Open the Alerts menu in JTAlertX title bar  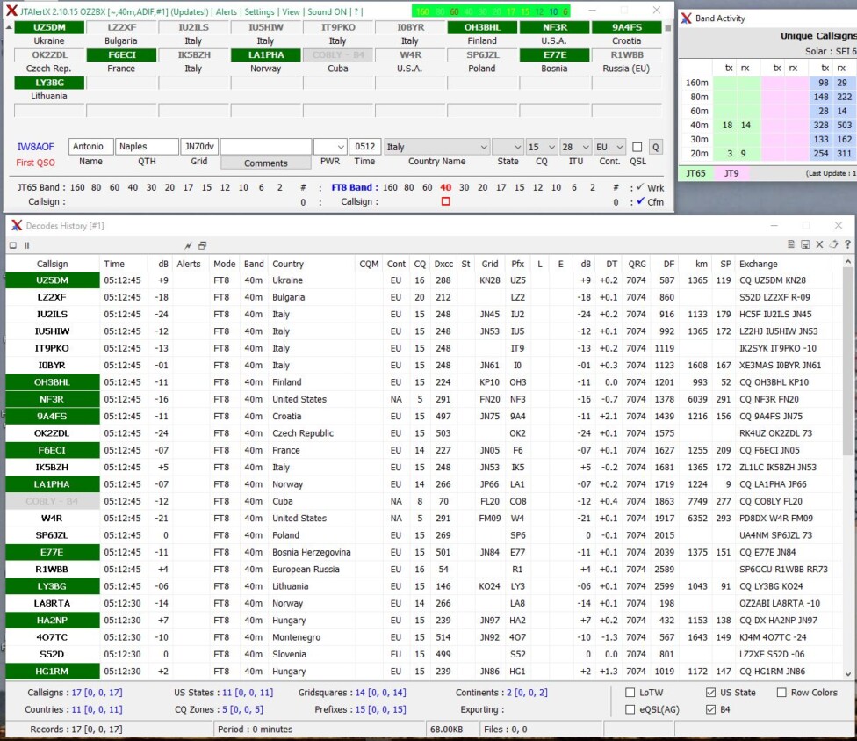[x=227, y=11]
